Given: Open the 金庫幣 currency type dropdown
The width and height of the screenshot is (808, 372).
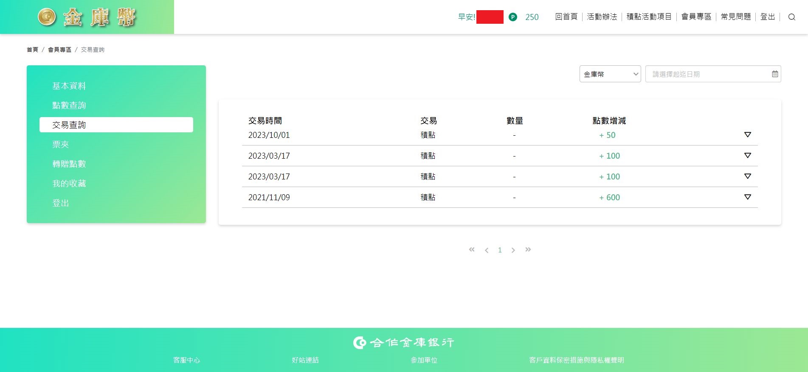Looking at the screenshot, I should pos(610,74).
